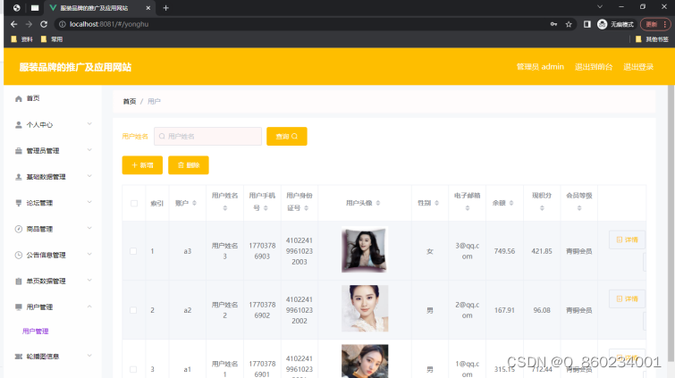This screenshot has height=378, width=675.
Task: Toggle the select-all checkbox in table header
Action: 134,203
